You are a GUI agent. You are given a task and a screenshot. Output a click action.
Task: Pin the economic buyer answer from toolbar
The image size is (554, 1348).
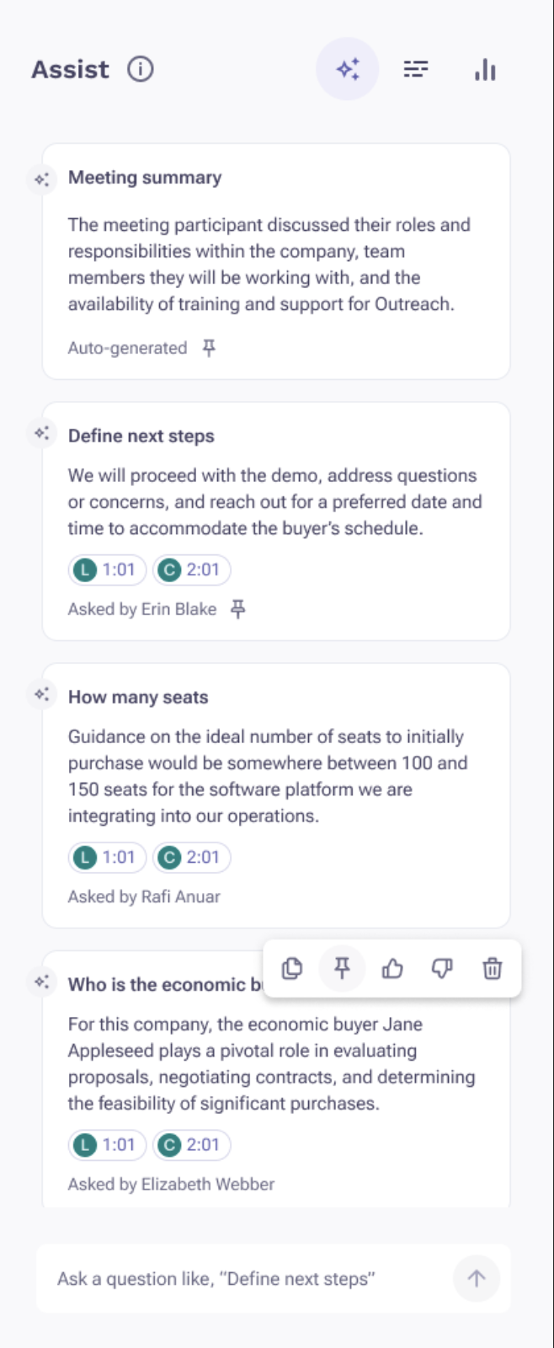point(342,969)
